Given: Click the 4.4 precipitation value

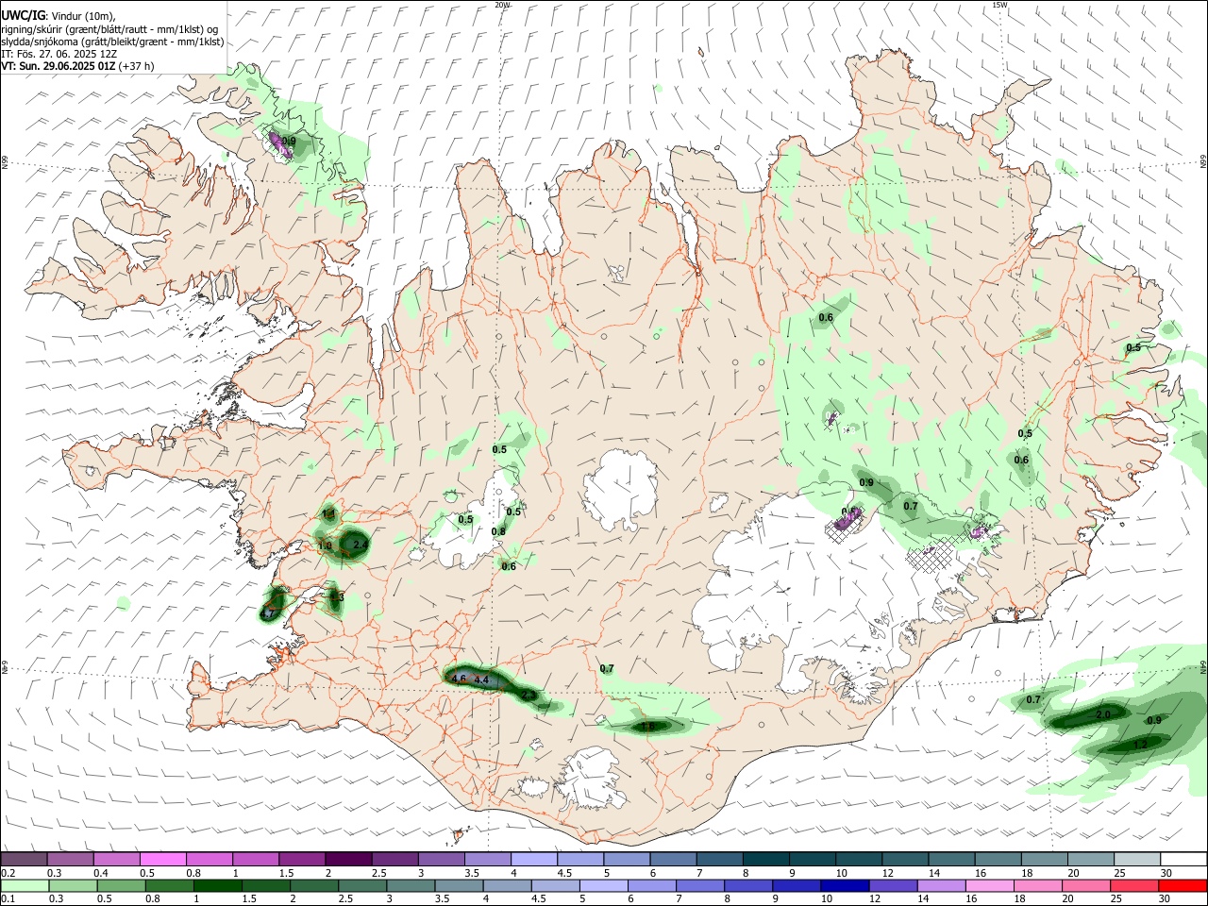Looking at the screenshot, I should pyautogui.click(x=481, y=679).
